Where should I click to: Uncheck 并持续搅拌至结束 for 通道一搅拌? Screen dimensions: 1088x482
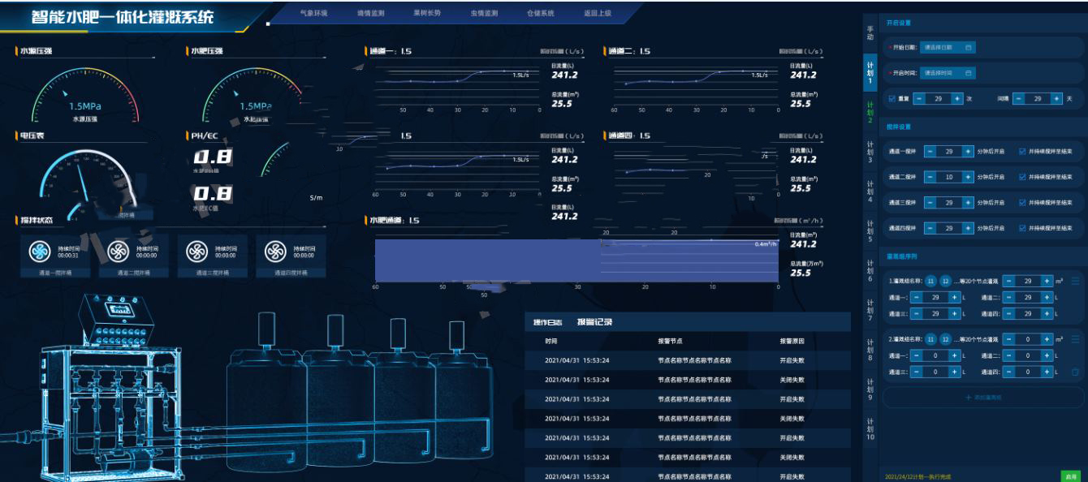pyautogui.click(x=1022, y=152)
